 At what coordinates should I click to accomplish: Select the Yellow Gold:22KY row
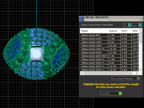pos(109,52)
